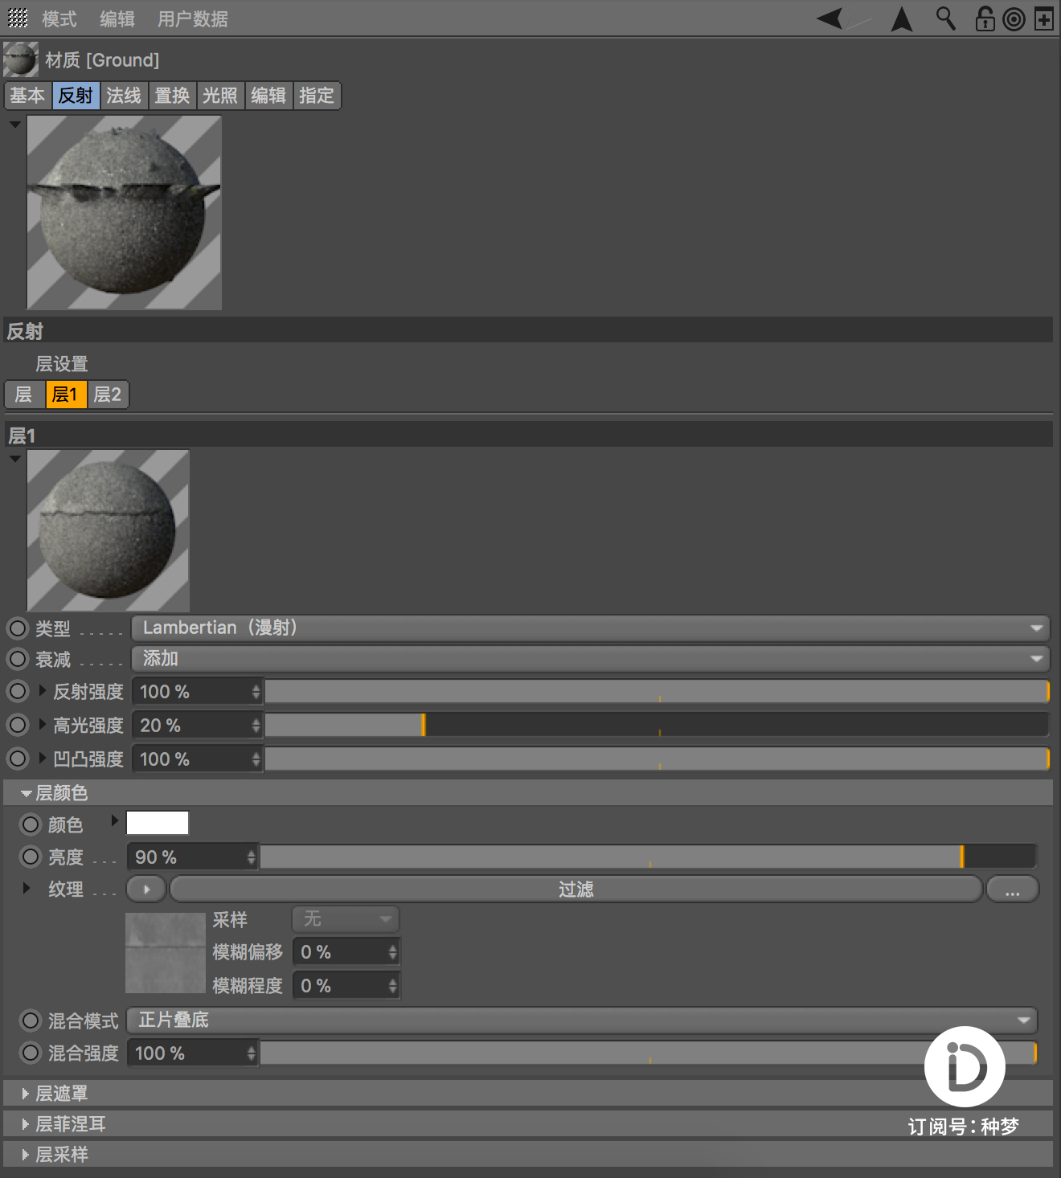Open the 采样 无 dropdown
The image size is (1061, 1178).
tap(346, 918)
